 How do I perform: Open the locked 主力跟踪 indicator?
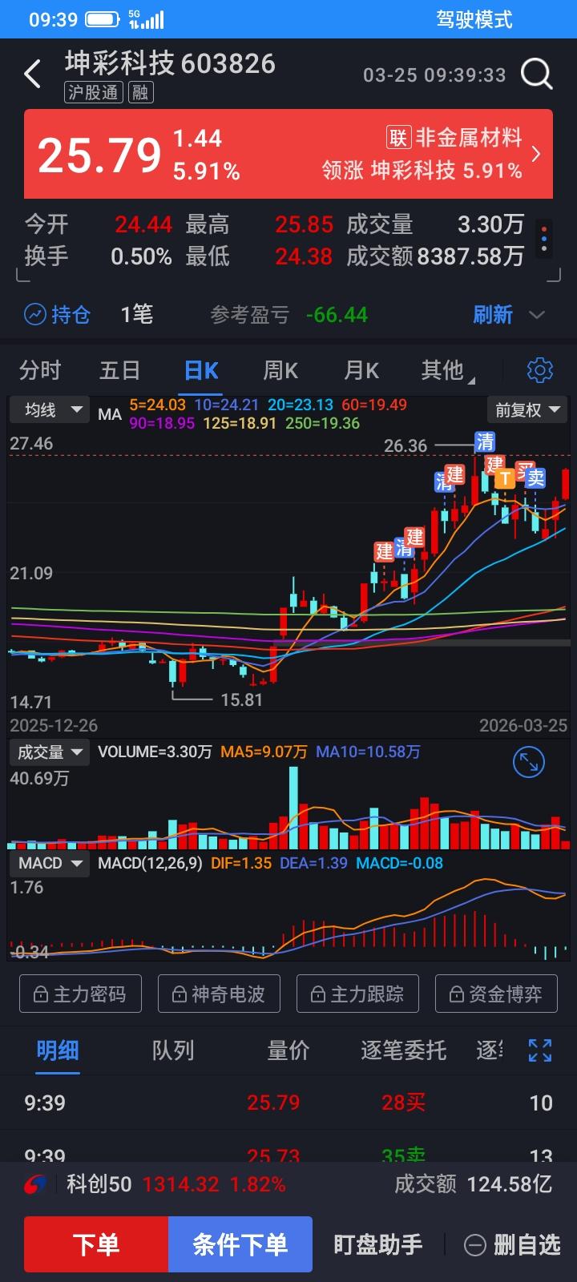point(357,994)
